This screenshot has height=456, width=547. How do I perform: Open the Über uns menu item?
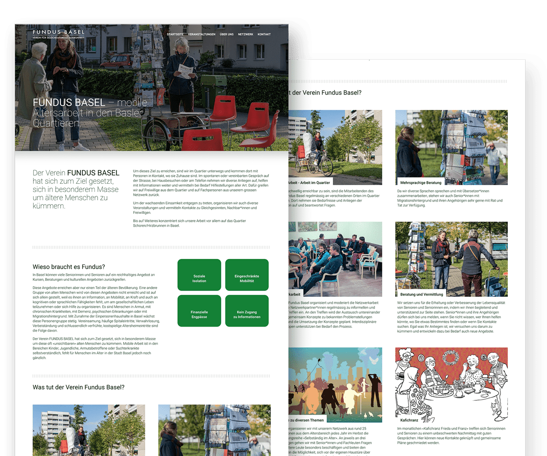click(x=227, y=34)
